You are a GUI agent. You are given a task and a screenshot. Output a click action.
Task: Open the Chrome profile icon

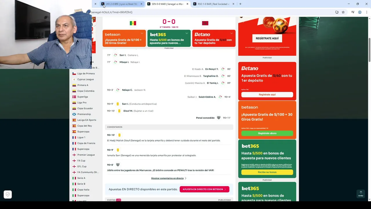(360, 12)
